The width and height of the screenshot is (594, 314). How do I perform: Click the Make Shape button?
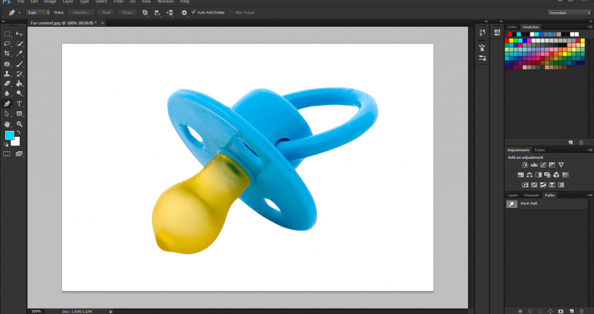(127, 13)
